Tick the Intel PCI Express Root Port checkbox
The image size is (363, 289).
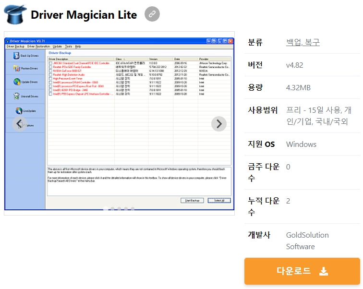tap(50, 86)
